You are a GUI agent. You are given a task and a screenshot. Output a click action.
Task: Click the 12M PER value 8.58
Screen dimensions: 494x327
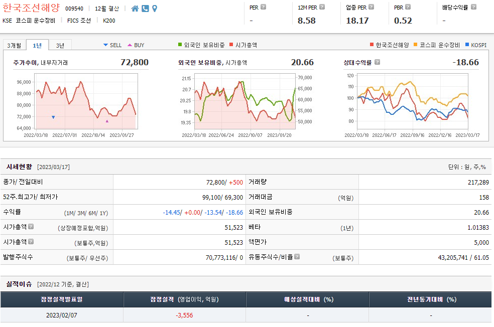[x=307, y=21]
